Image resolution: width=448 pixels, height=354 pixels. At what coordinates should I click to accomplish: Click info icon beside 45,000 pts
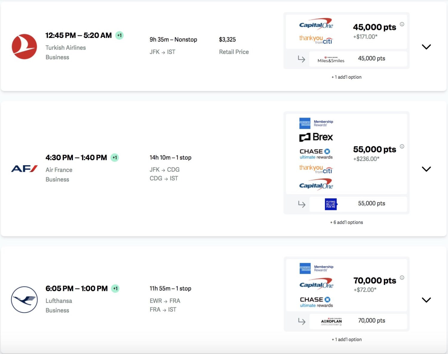tap(402, 24)
